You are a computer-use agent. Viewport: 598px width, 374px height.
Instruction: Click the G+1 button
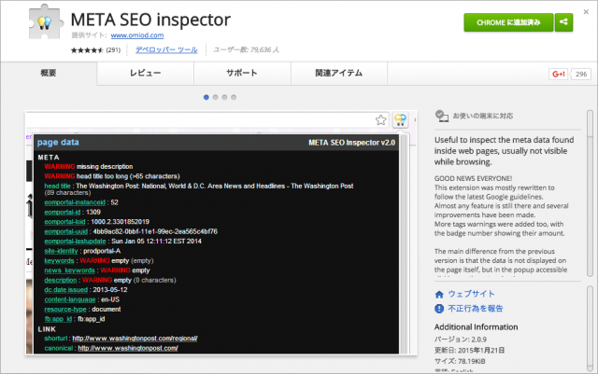(559, 74)
